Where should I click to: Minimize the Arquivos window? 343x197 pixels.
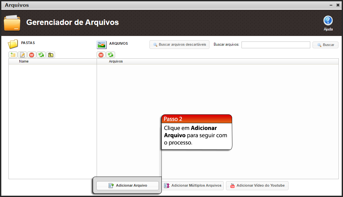tap(331, 5)
